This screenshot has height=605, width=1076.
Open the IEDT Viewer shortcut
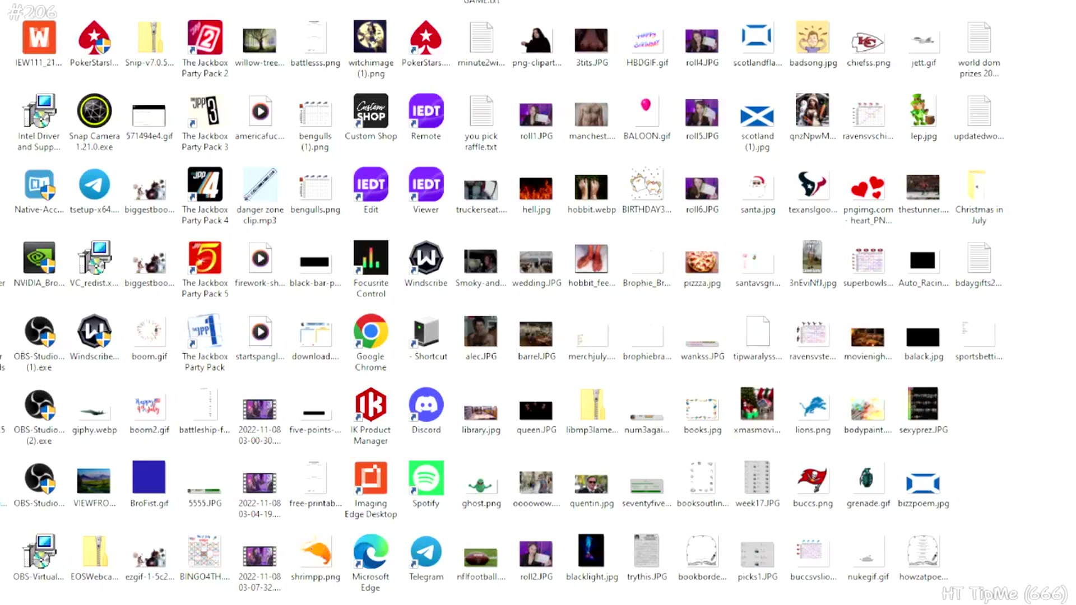click(x=426, y=184)
